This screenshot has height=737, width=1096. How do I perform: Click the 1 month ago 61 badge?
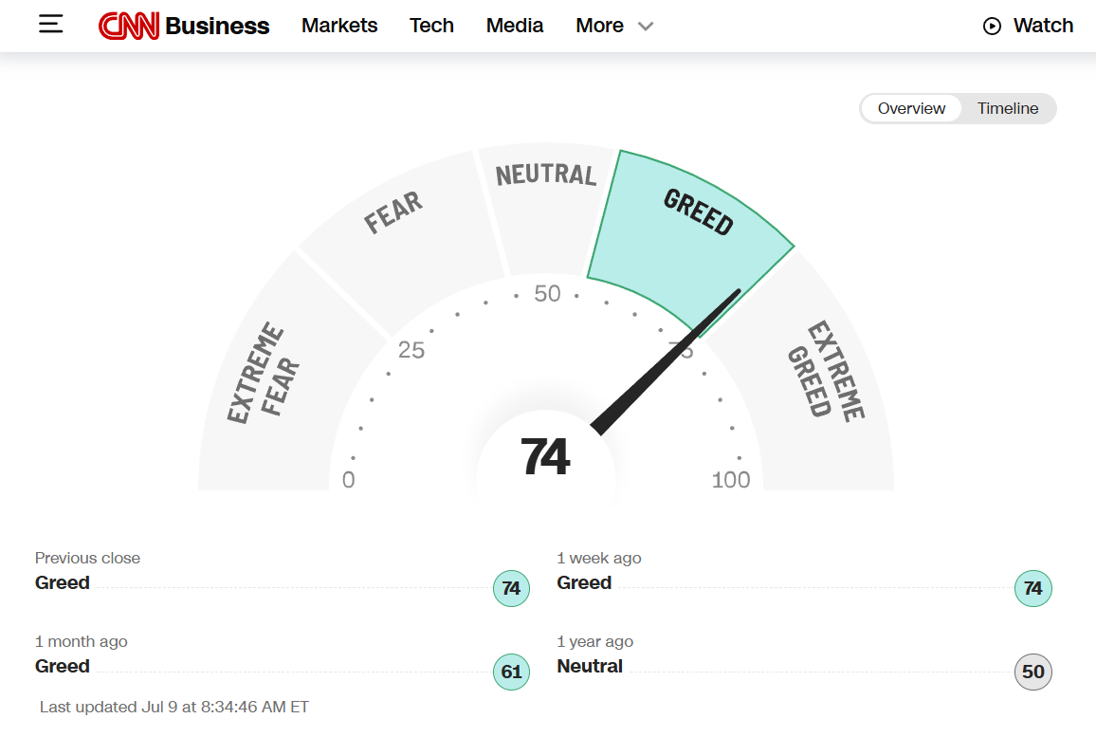tap(512, 672)
